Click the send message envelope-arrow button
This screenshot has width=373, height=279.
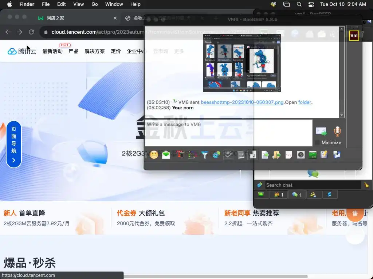tap(321, 131)
